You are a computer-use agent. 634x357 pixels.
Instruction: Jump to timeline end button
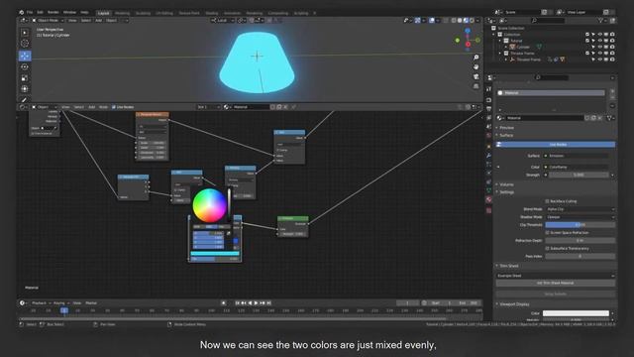pos(268,302)
